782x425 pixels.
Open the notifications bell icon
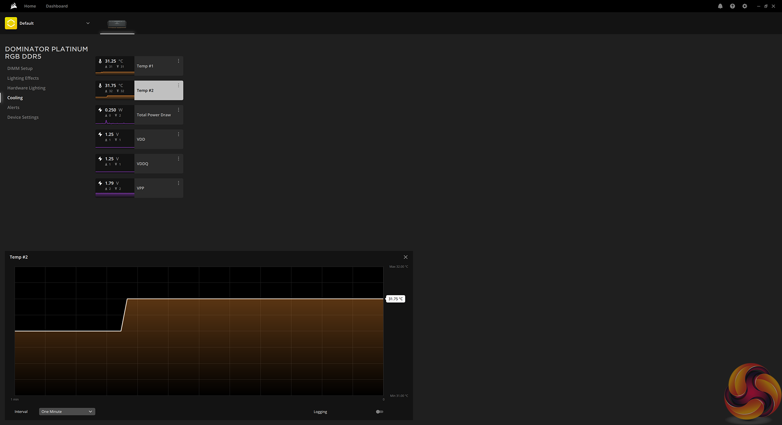[x=720, y=6]
